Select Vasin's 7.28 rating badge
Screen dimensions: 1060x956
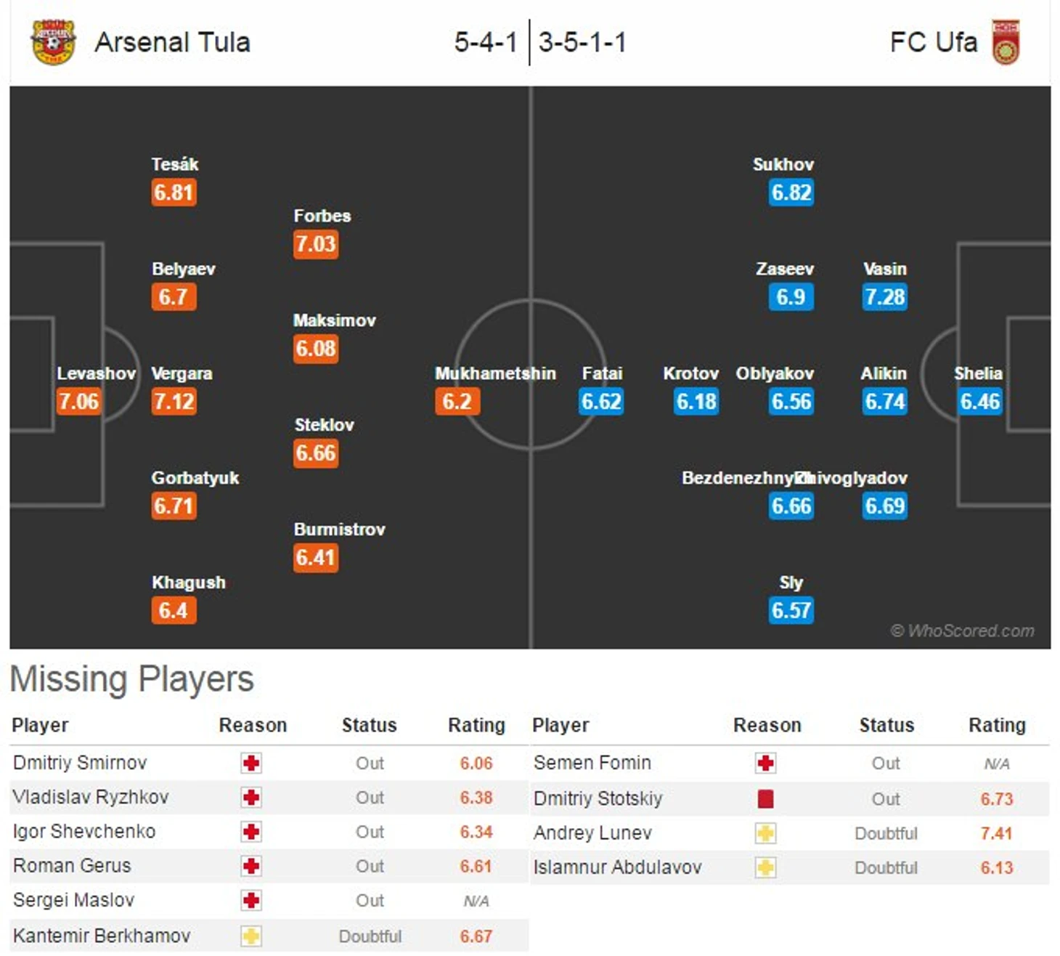[x=884, y=297]
